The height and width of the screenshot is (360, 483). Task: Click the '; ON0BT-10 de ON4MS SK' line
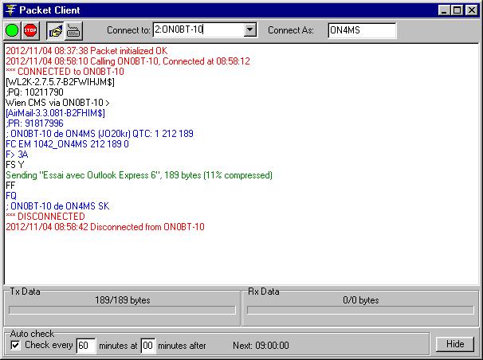point(57,206)
